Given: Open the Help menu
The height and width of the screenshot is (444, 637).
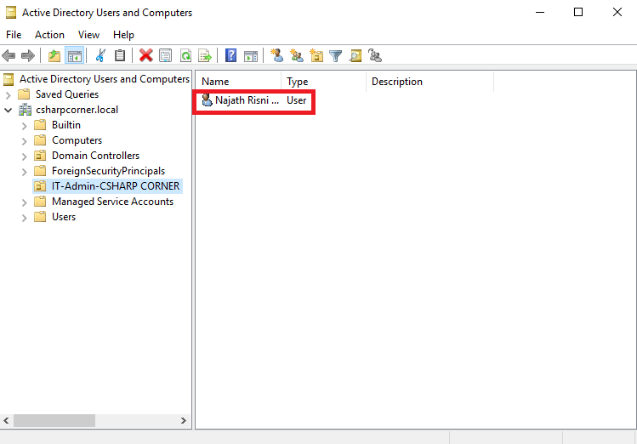Looking at the screenshot, I should (123, 35).
